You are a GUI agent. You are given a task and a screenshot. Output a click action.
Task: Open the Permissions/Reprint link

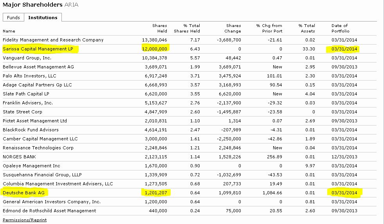pos(25,220)
